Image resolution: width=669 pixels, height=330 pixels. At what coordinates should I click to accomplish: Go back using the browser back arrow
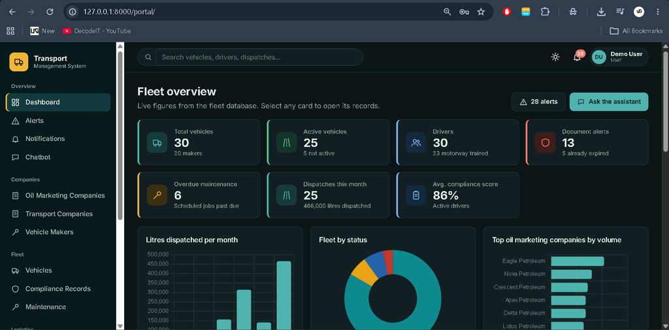pos(12,12)
